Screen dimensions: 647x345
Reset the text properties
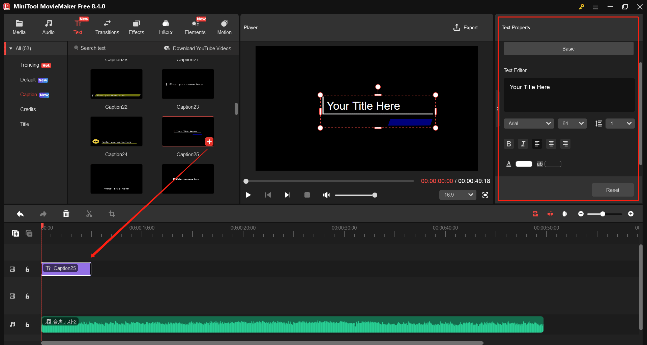click(x=612, y=190)
